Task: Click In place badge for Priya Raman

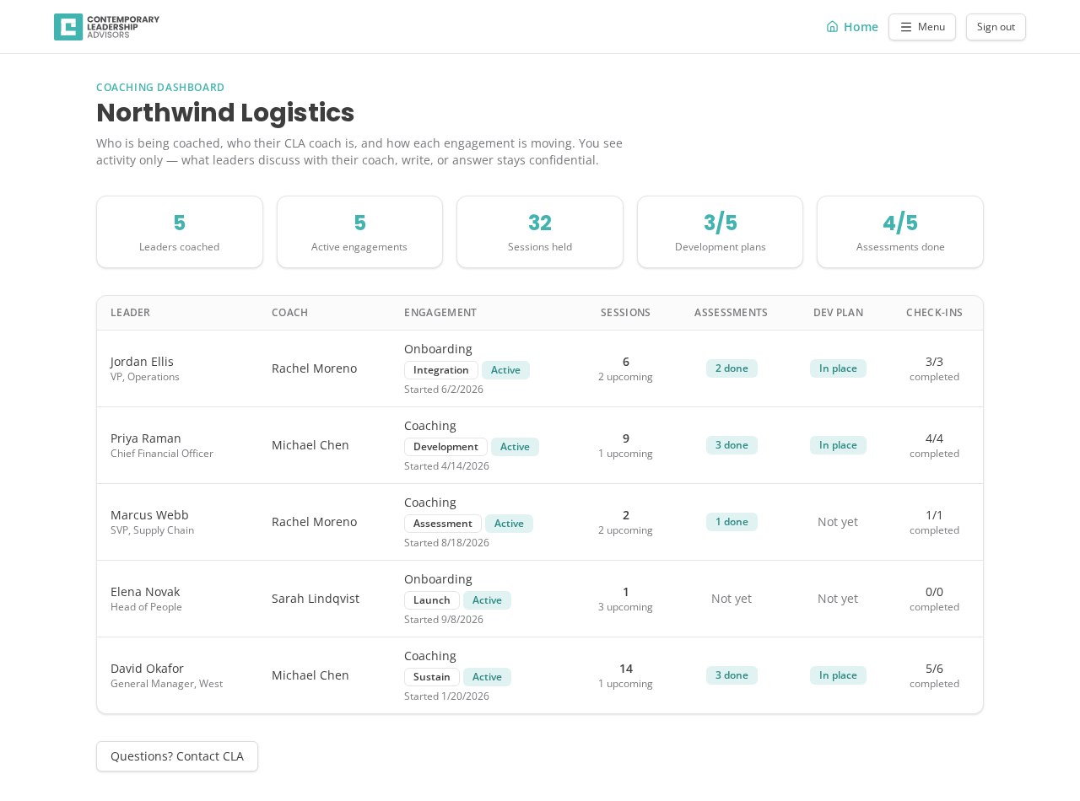Action: 838,445
